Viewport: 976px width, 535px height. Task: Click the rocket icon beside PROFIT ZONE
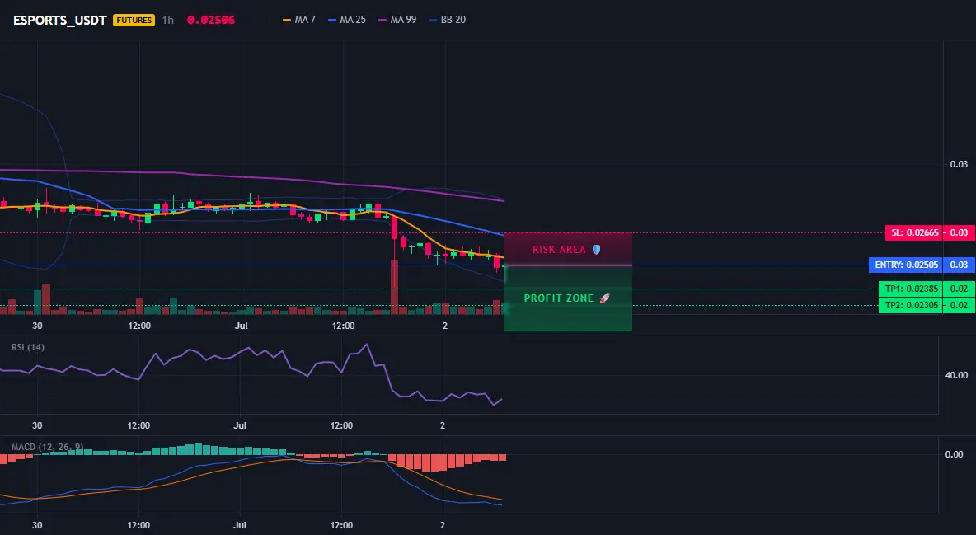pyautogui.click(x=605, y=298)
